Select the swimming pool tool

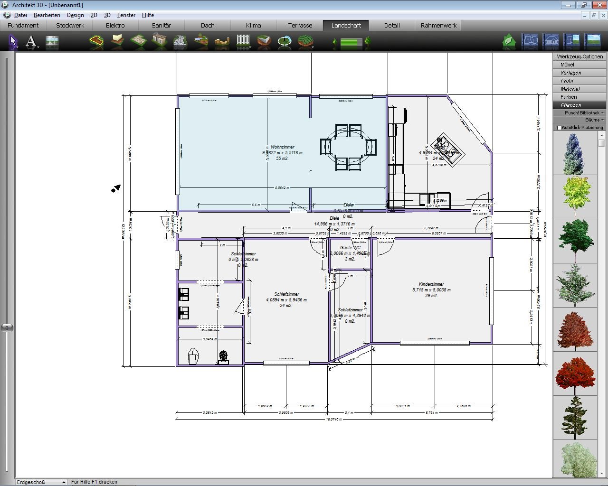coord(285,42)
